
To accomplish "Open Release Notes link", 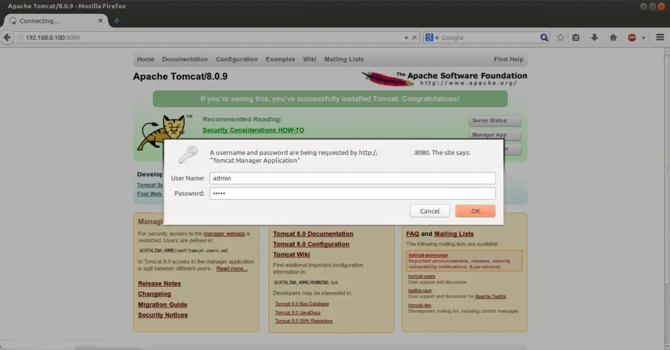I will click(159, 283).
